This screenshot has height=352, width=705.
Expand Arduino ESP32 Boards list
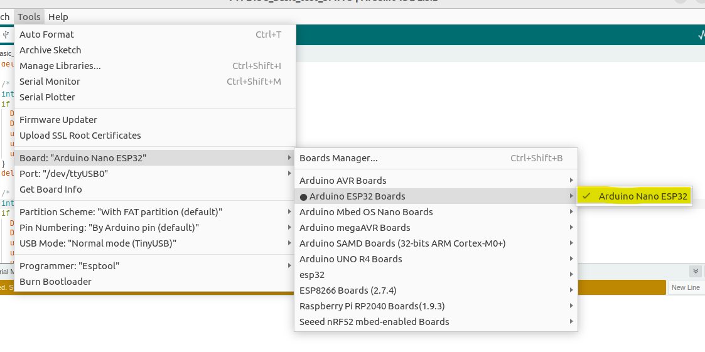point(436,196)
